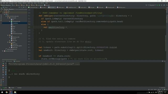Open the View menu

click(x=7, y=3)
